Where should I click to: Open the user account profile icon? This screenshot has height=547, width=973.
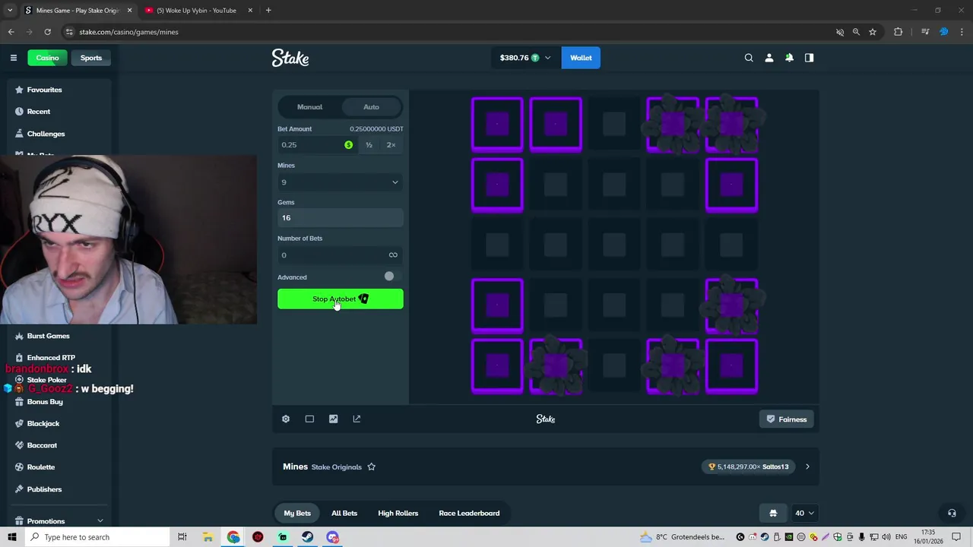pyautogui.click(x=769, y=58)
